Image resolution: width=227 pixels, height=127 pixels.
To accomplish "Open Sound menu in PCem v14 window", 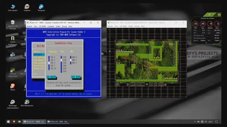I will [x=137, y=26].
